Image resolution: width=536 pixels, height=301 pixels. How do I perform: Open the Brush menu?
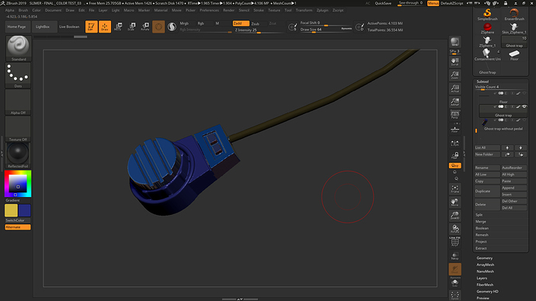click(x=23, y=10)
